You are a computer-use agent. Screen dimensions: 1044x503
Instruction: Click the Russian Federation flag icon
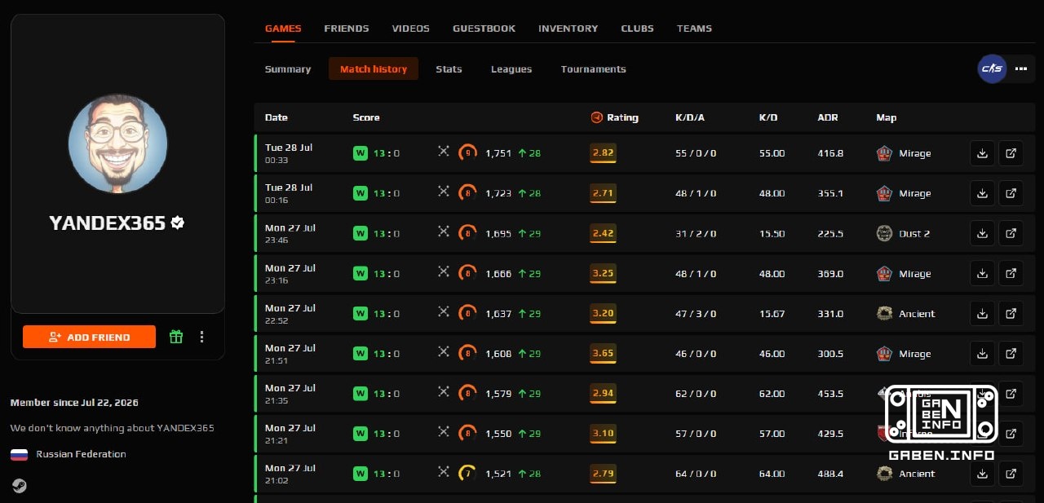(x=19, y=454)
